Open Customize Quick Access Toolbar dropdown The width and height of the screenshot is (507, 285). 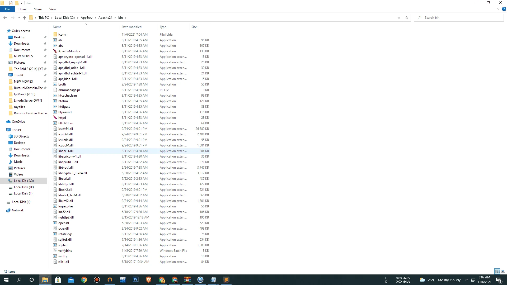pos(22,3)
